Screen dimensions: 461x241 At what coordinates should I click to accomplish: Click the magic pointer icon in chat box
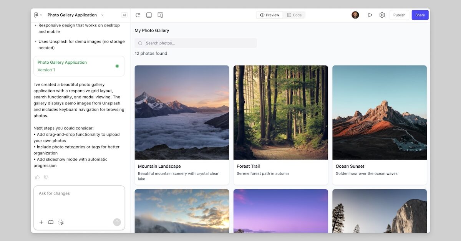click(x=61, y=222)
